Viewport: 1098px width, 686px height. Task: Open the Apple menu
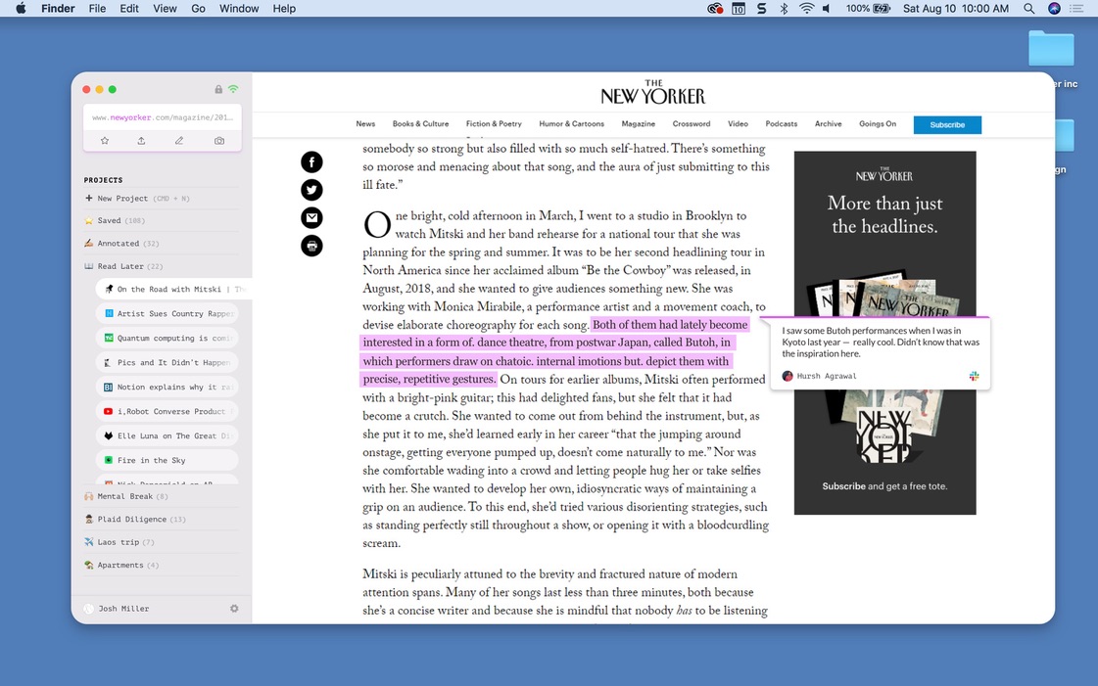click(21, 9)
